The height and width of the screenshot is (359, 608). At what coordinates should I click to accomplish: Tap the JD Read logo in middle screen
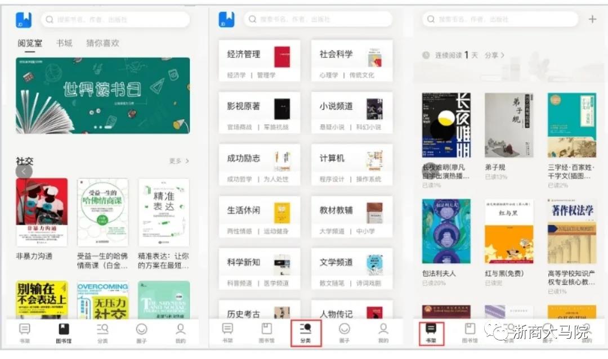click(x=226, y=19)
